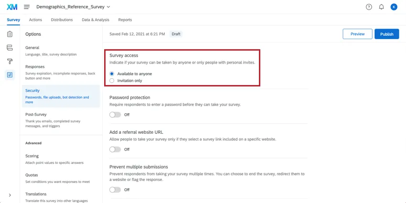Open the Help question mark icon
The width and height of the screenshot is (406, 203).
369,7
